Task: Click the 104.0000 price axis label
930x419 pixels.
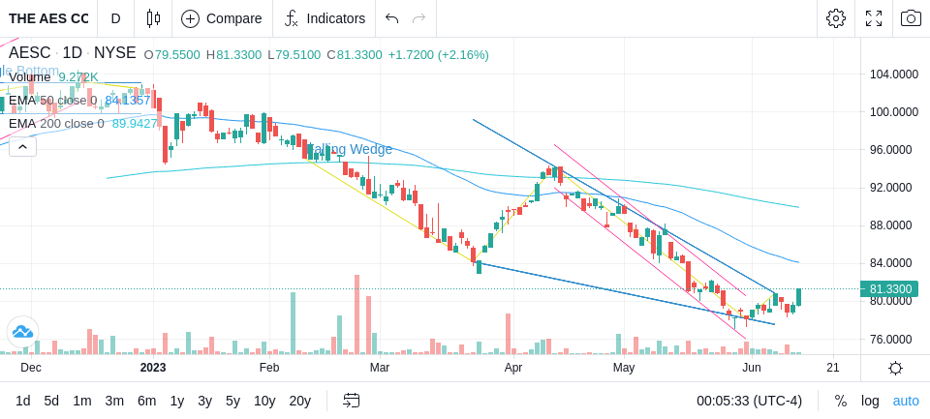Action: [894, 75]
